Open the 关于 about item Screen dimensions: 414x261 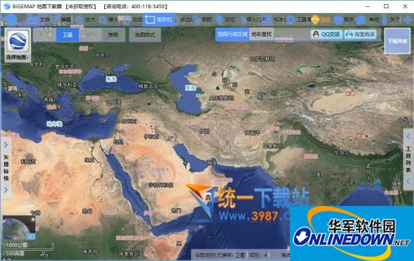tap(391, 19)
